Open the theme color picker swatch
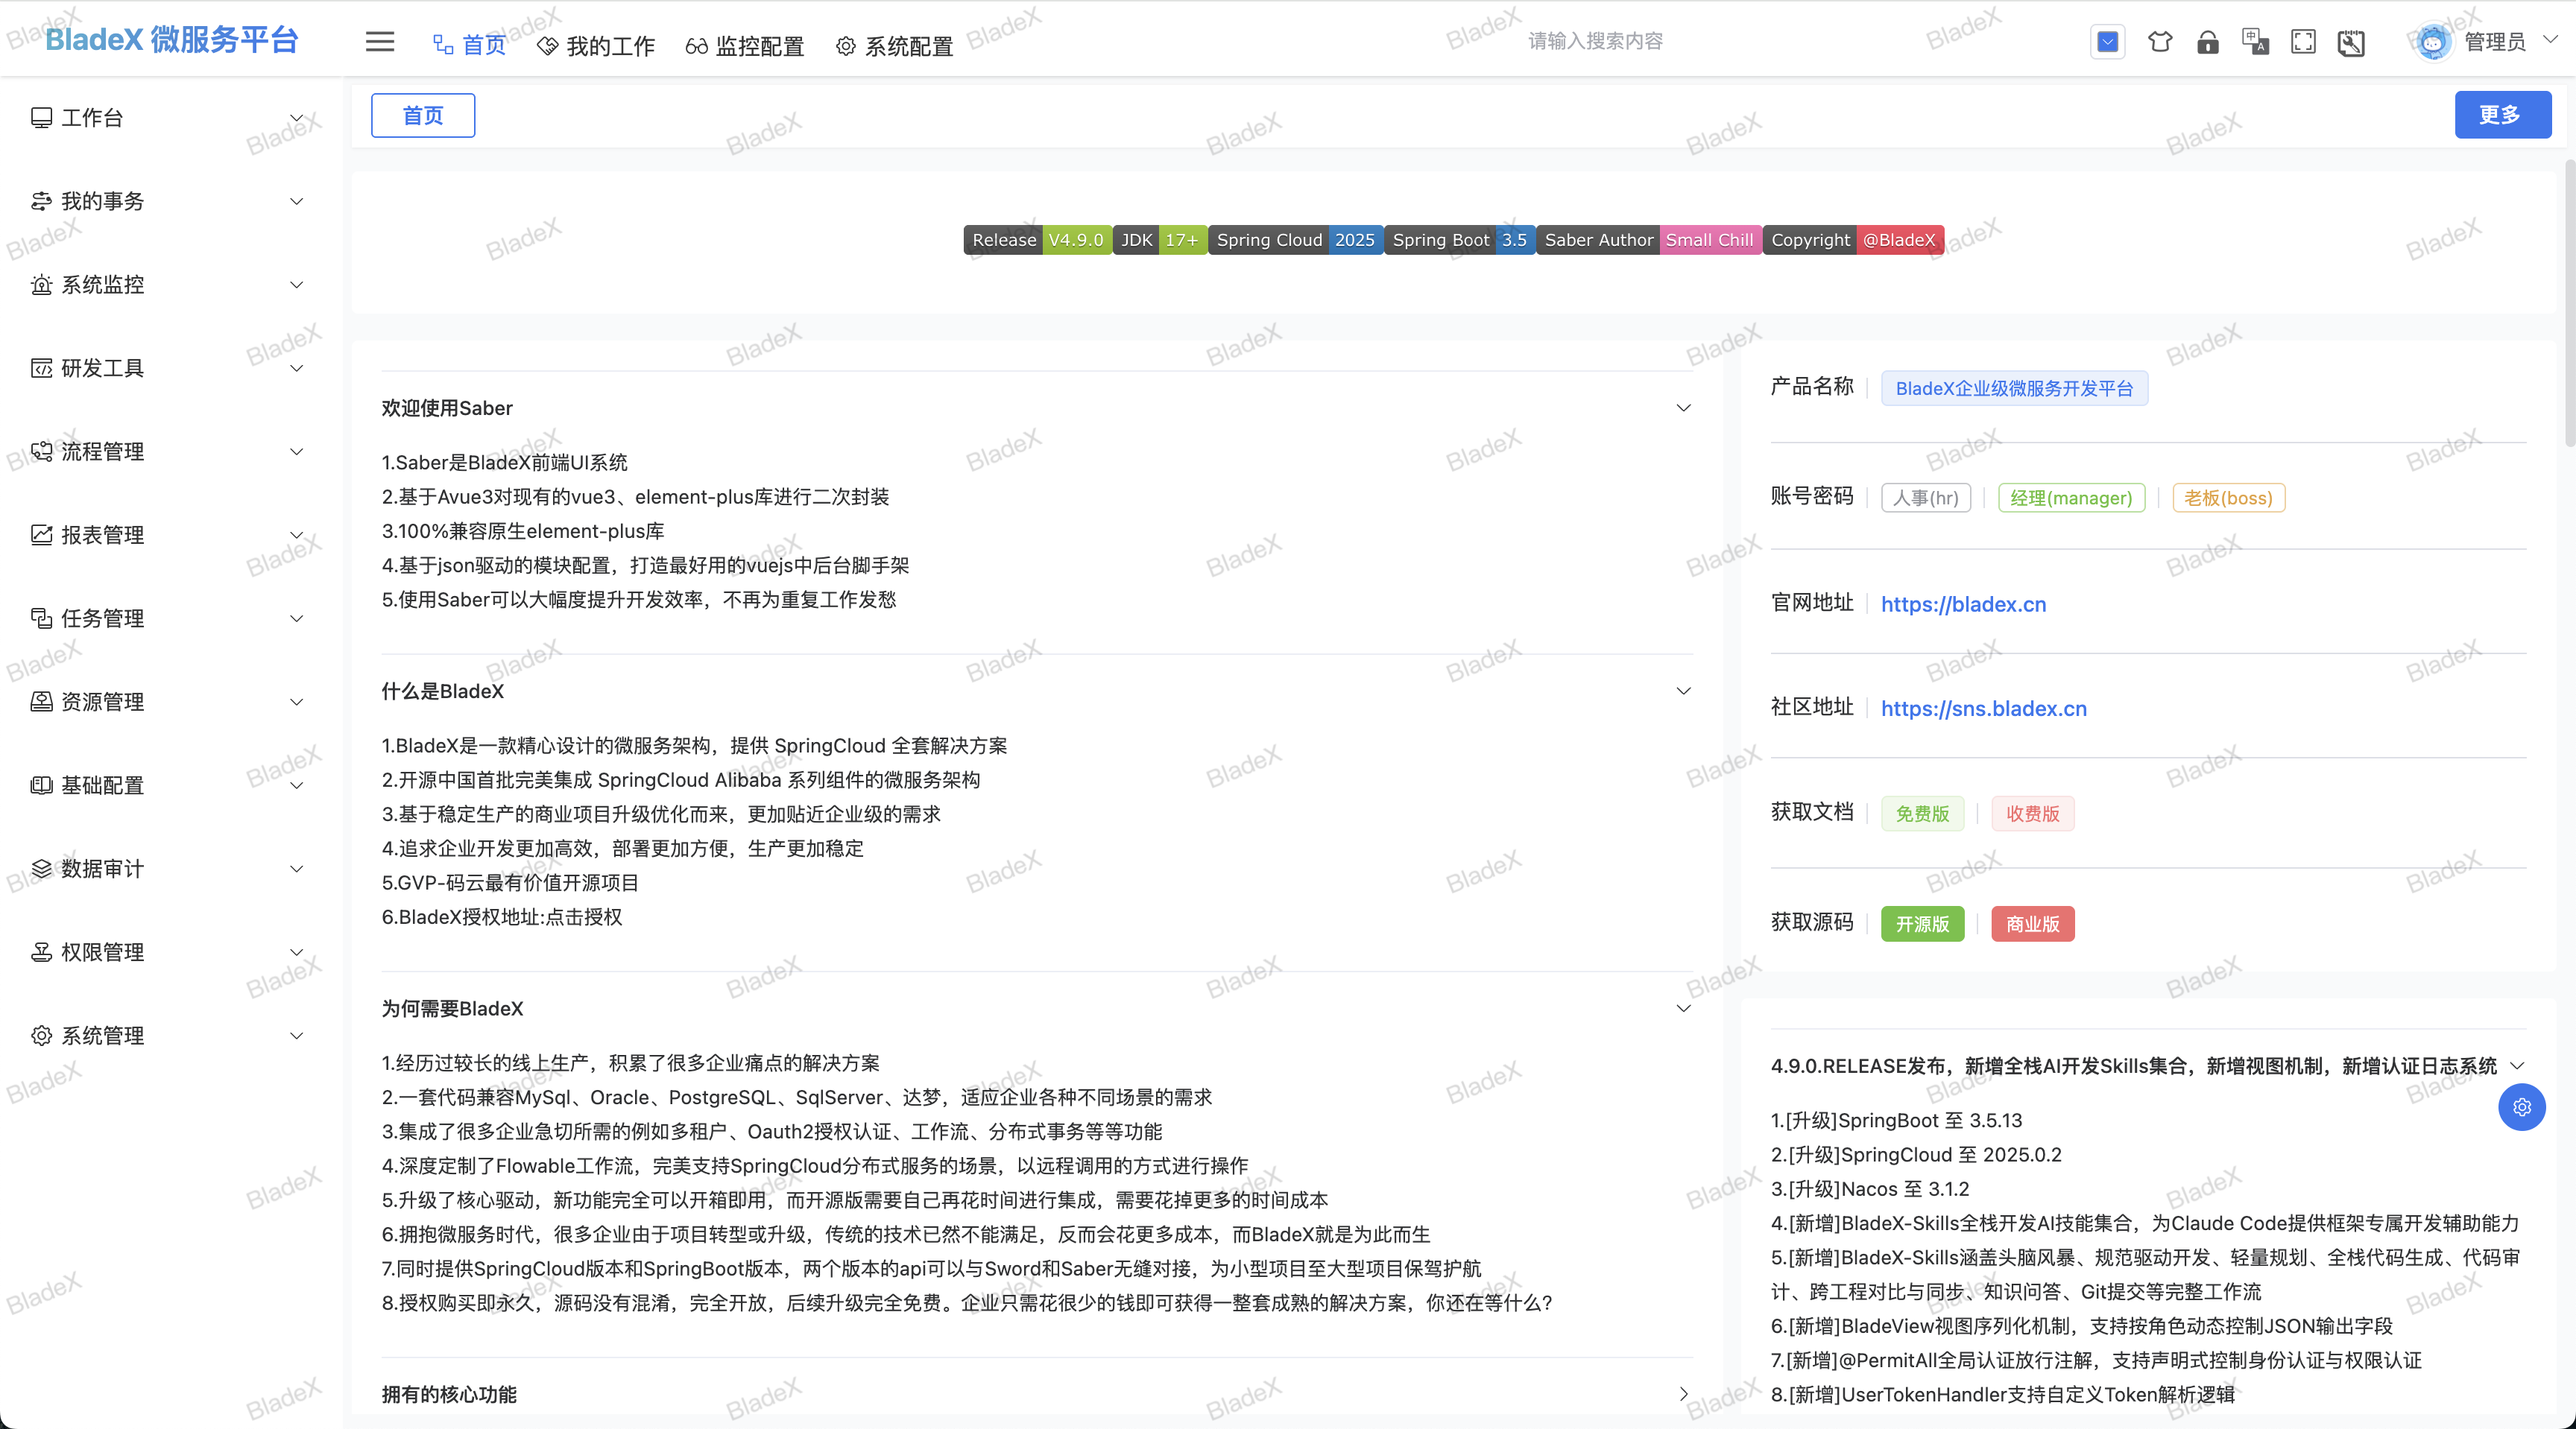This screenshot has height=1429, width=2576. pos(2108,42)
